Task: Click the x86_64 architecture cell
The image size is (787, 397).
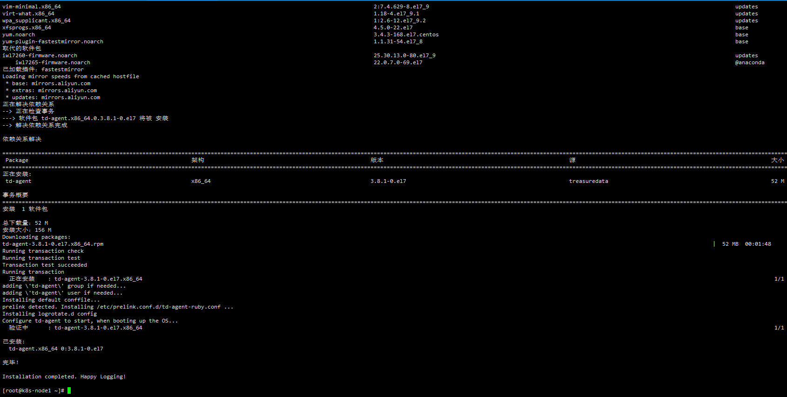Action: [x=201, y=181]
